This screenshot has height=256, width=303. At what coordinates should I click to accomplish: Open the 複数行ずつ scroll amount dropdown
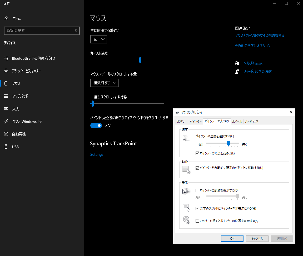(x=105, y=83)
